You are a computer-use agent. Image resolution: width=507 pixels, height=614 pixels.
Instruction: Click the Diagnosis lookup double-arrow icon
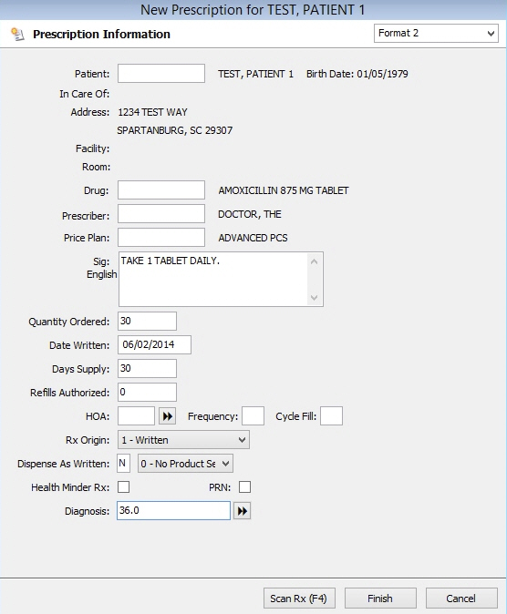(x=243, y=511)
